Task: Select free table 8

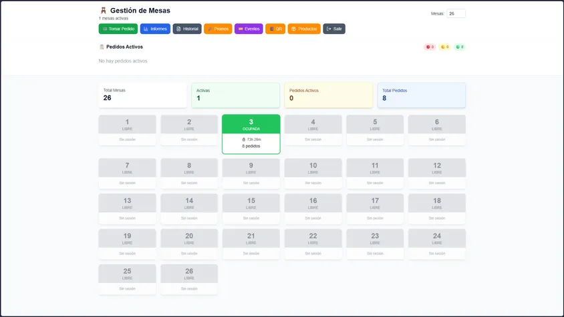Action: (x=189, y=174)
